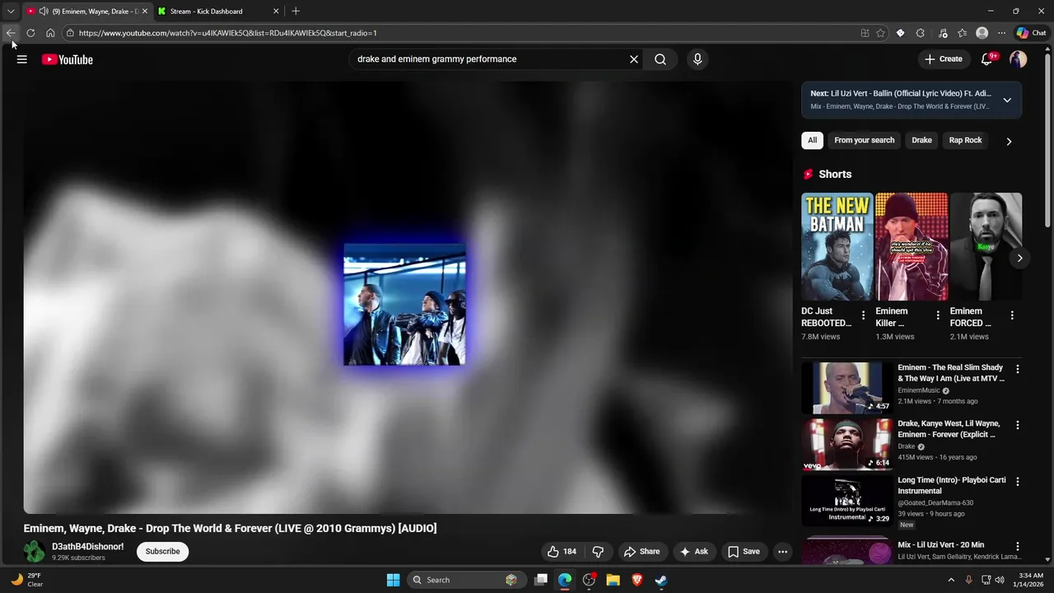Open a new browser tab
Screen dimensions: 1054x593
[x=296, y=12]
